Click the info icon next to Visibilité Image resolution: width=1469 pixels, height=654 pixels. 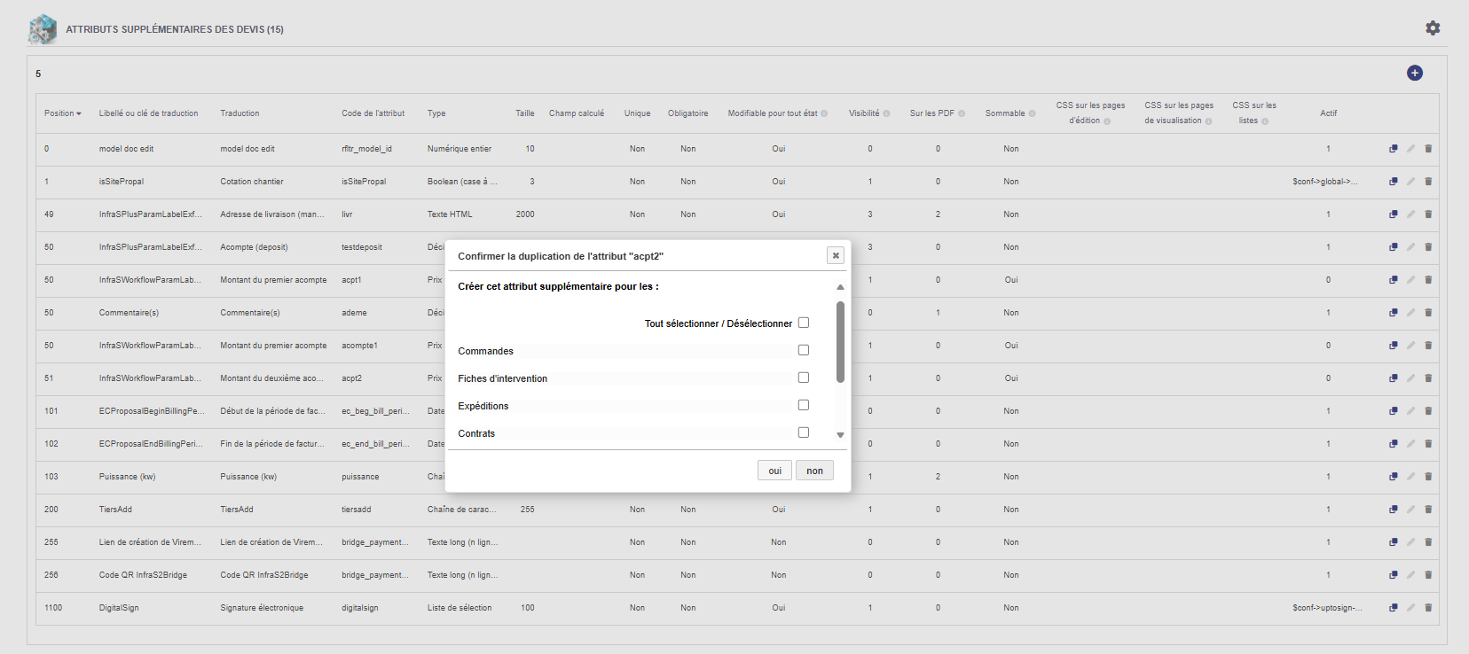(x=886, y=113)
